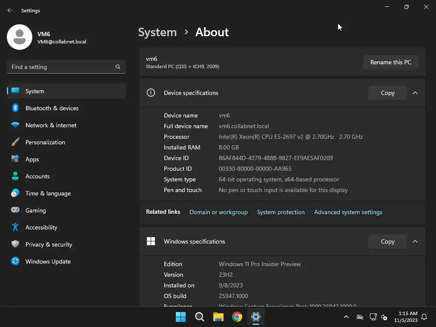The height and width of the screenshot is (327, 436).
Task: Open Privacy & security settings
Action: [66, 244]
